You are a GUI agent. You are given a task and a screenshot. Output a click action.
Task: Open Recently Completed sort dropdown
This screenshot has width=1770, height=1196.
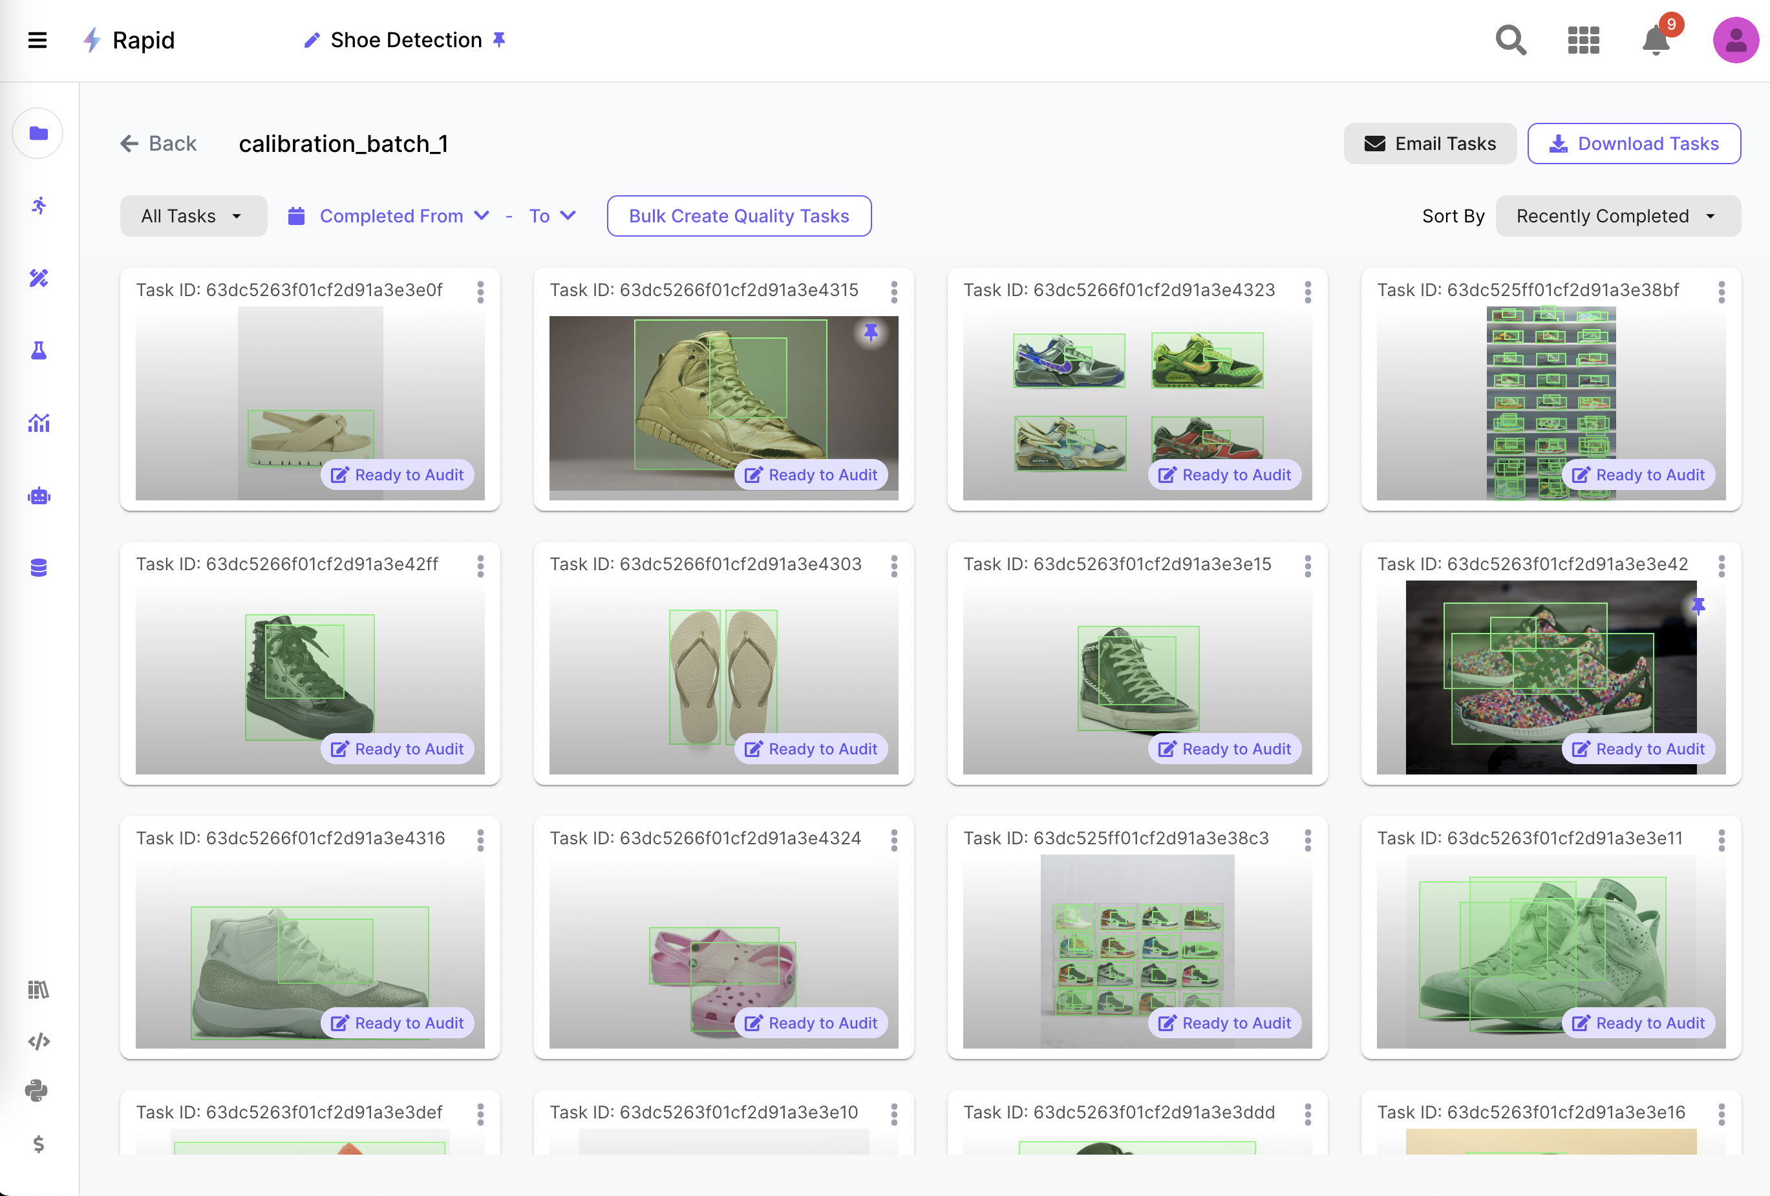click(x=1617, y=217)
